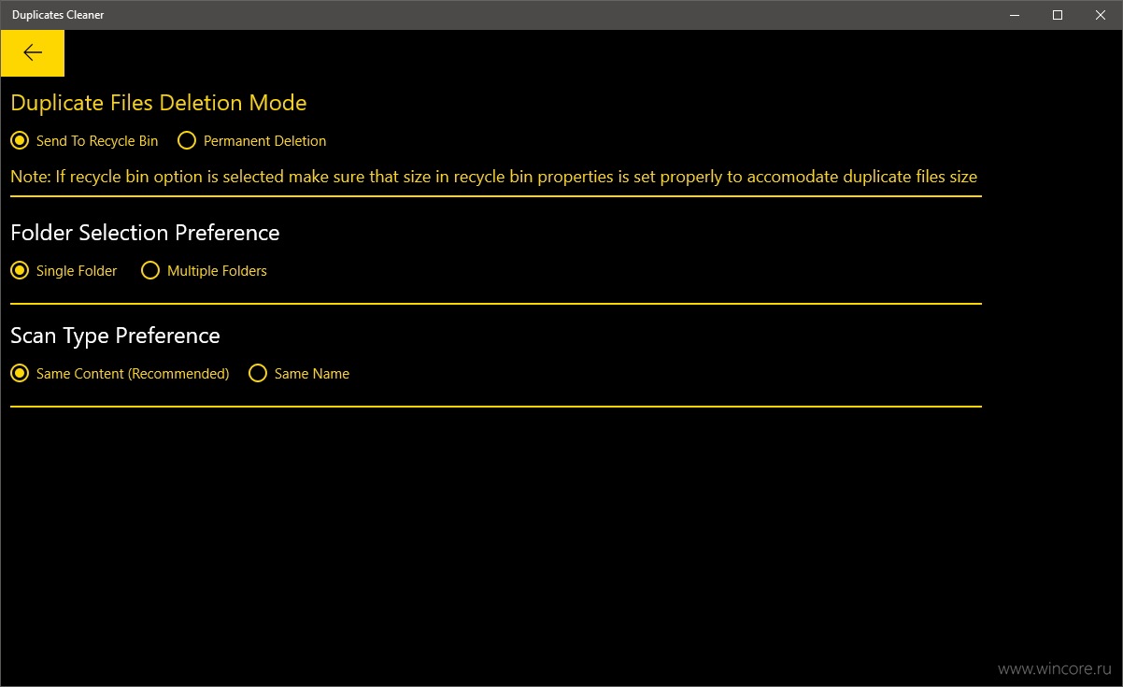Choose Same Name scan type
This screenshot has height=687, width=1123.
[299, 374]
